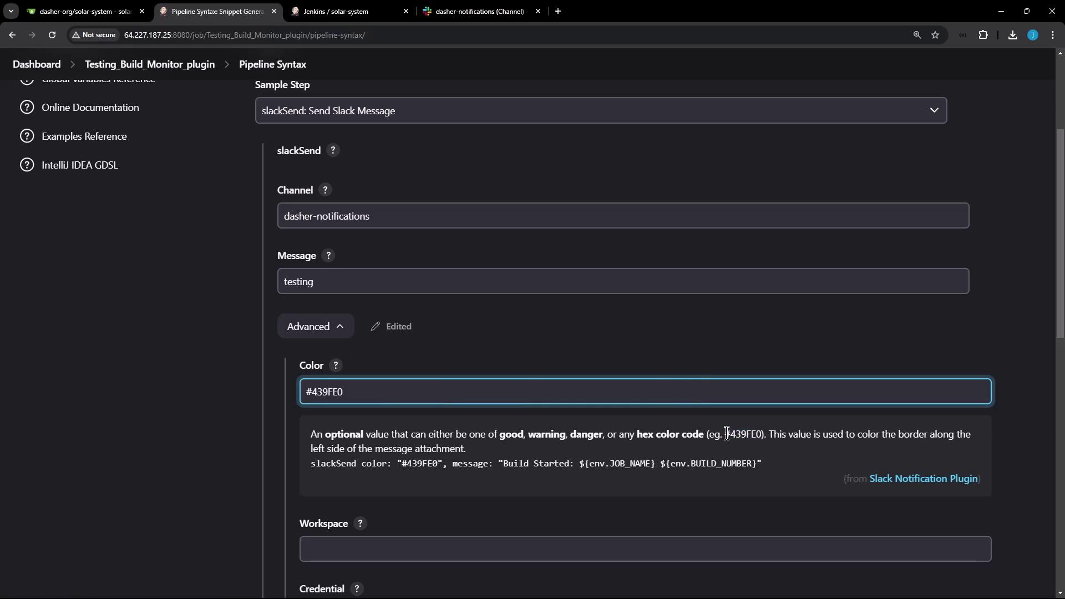The height and width of the screenshot is (599, 1065).
Task: Click the Message field help icon
Action: pos(328,256)
